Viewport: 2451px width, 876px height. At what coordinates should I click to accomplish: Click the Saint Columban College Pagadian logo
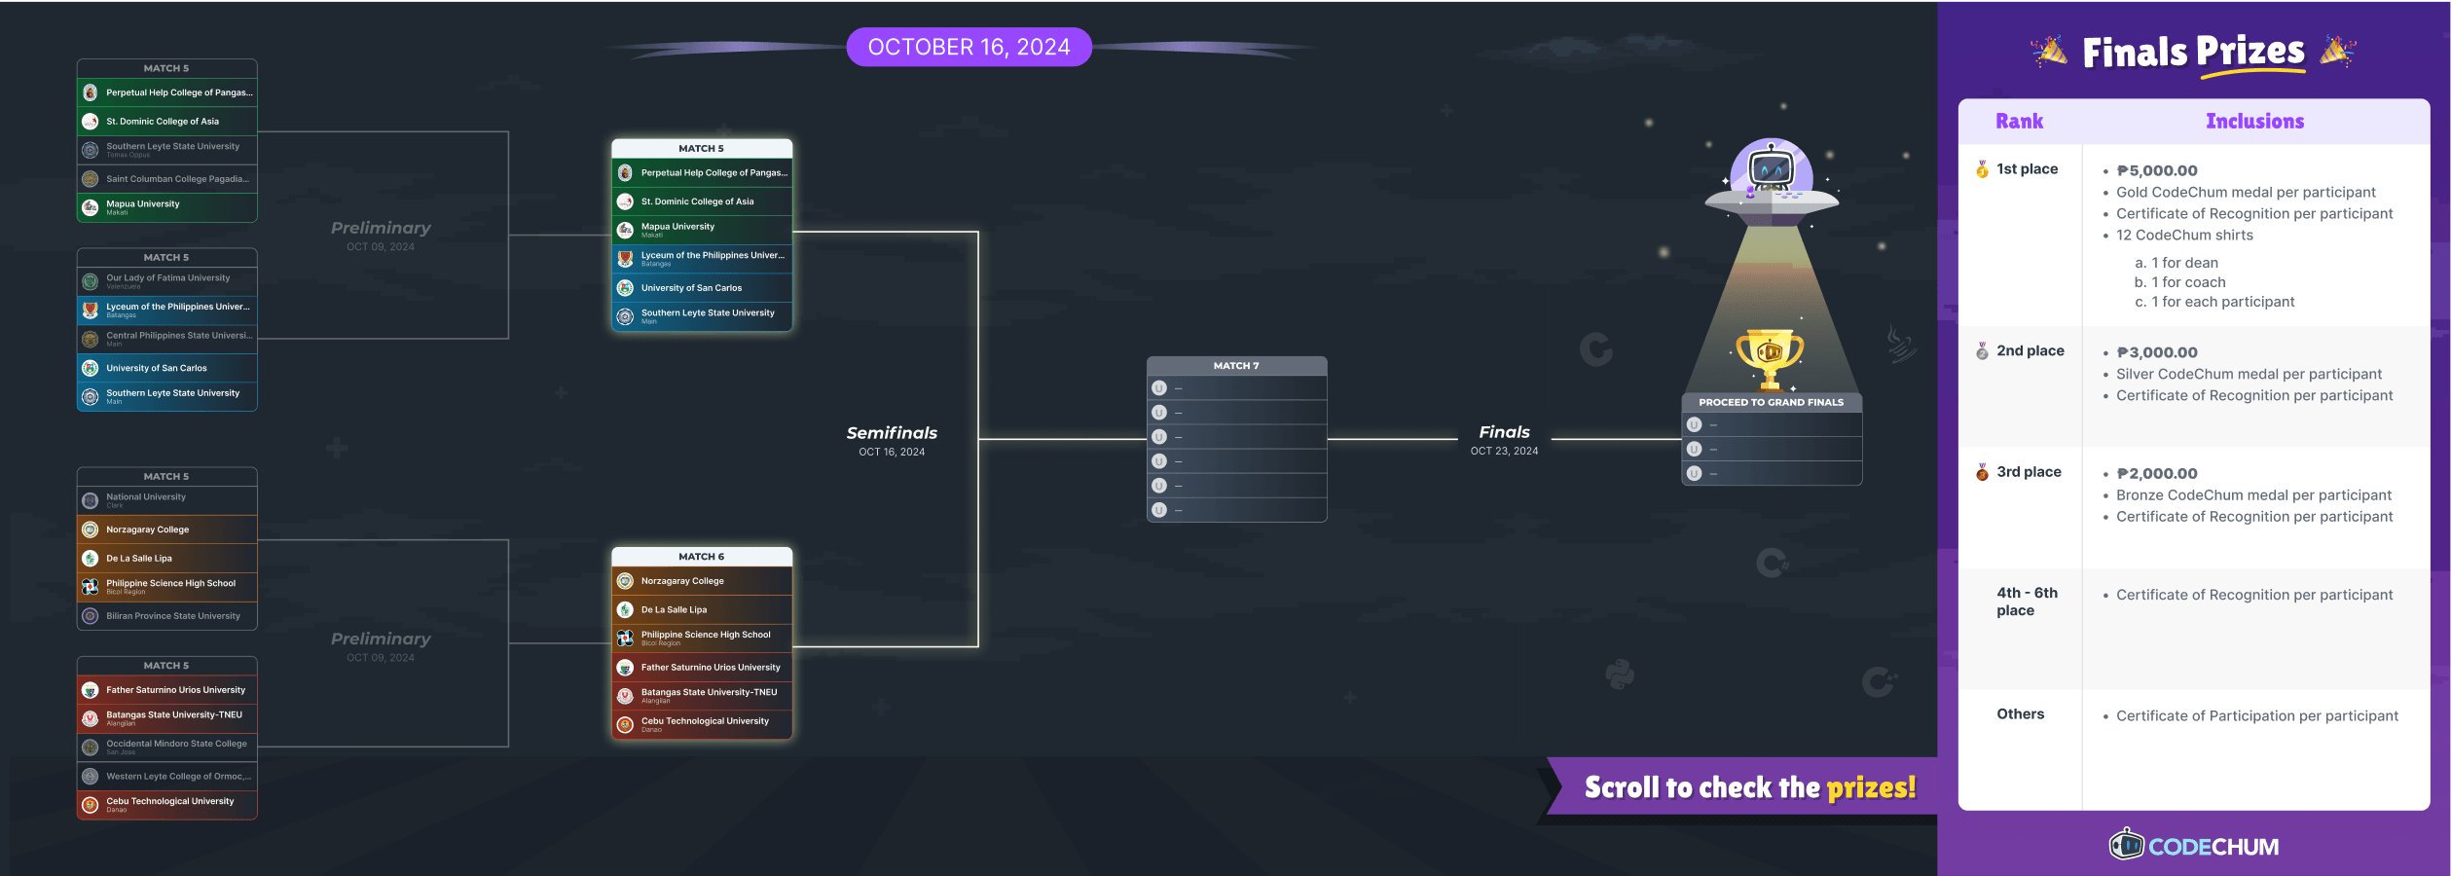90,179
